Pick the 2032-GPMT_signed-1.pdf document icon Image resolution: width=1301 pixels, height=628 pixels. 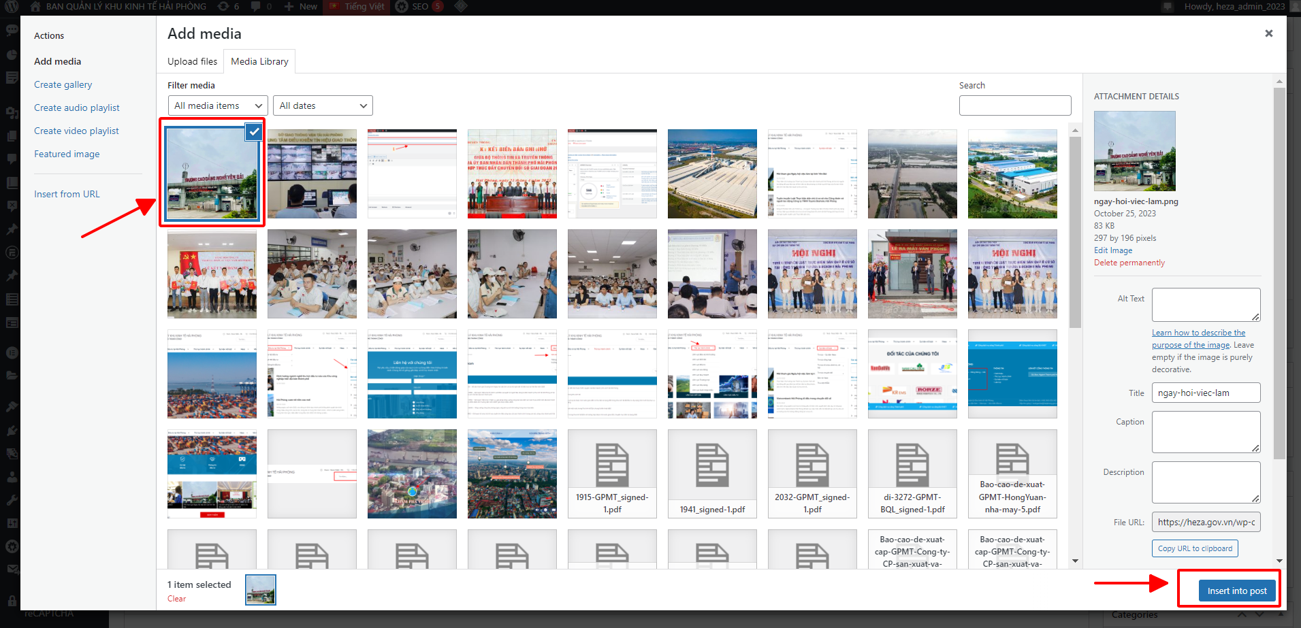[x=812, y=465]
